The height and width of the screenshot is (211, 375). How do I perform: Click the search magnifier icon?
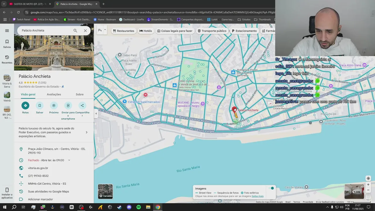75,30
